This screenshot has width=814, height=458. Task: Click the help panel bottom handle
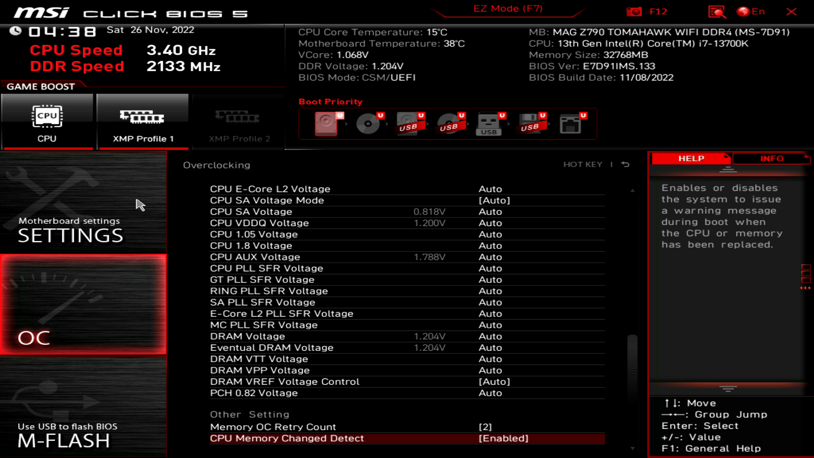[x=728, y=388]
